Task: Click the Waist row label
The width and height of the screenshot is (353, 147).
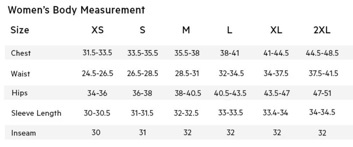Action: click(x=20, y=74)
